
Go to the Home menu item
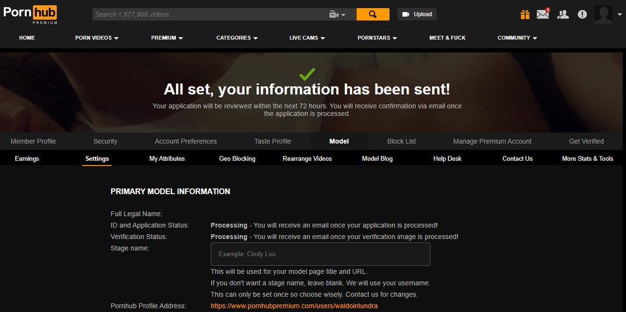(x=27, y=38)
